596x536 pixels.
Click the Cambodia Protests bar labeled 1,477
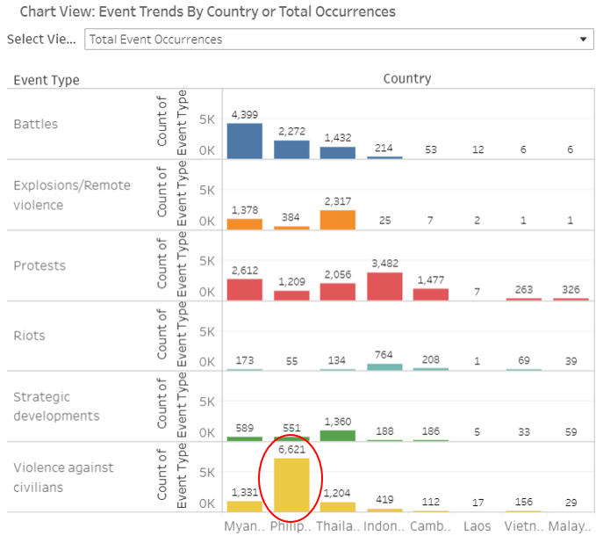pyautogui.click(x=430, y=294)
